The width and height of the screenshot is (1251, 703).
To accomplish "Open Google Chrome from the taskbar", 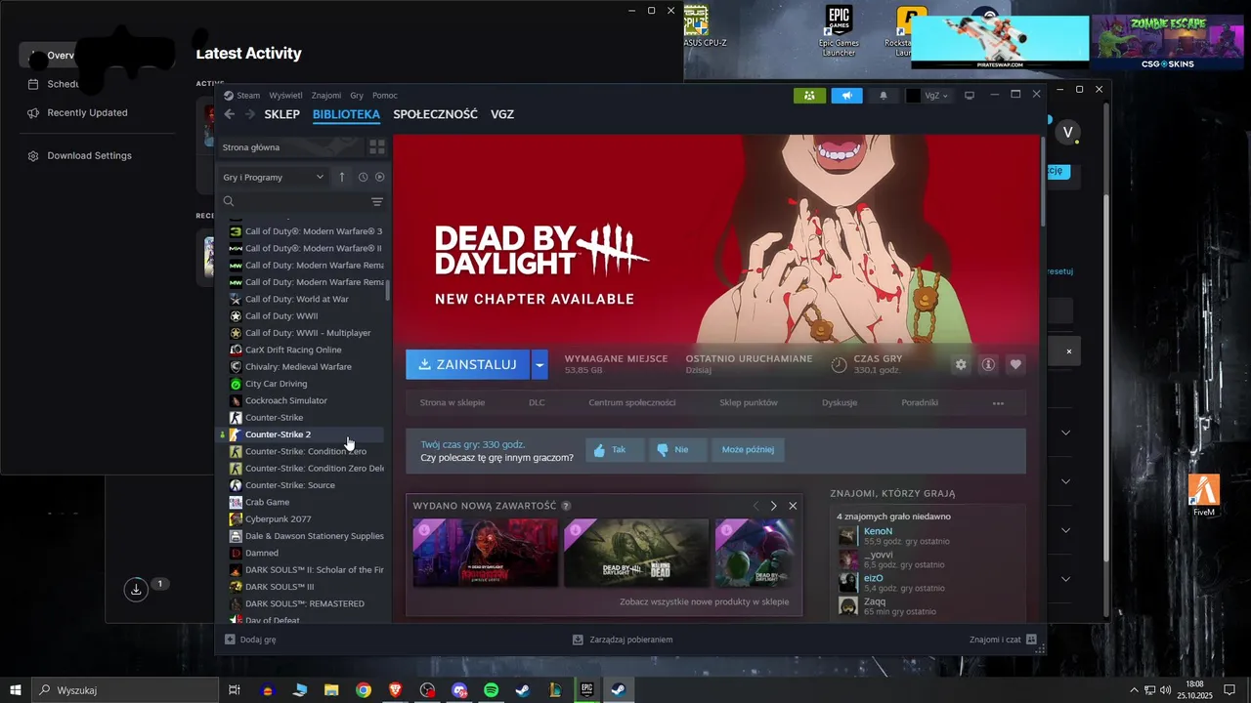I will [364, 690].
